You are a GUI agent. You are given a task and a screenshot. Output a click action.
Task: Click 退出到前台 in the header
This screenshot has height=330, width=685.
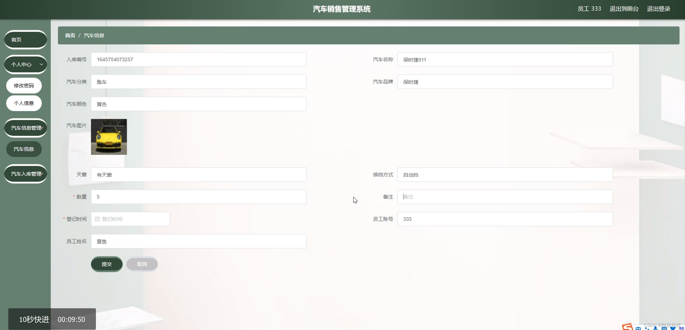coord(624,9)
